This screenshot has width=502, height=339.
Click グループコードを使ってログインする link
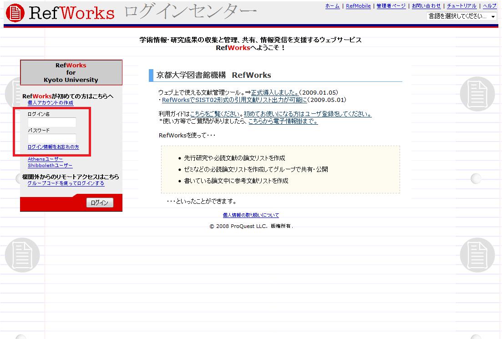pyautogui.click(x=66, y=183)
